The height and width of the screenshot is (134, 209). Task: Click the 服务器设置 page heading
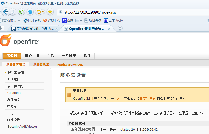(x=73, y=75)
